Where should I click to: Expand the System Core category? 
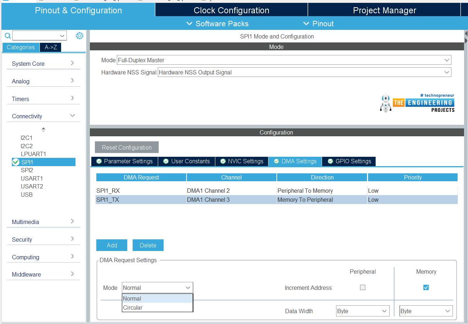click(43, 64)
